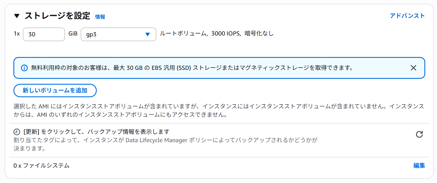Screen dimensions: 437x183
Task: Click the 1x volume count label
Action: tap(17, 34)
